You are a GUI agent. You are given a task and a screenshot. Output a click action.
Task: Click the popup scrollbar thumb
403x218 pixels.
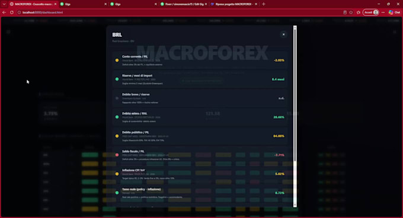click(295, 95)
